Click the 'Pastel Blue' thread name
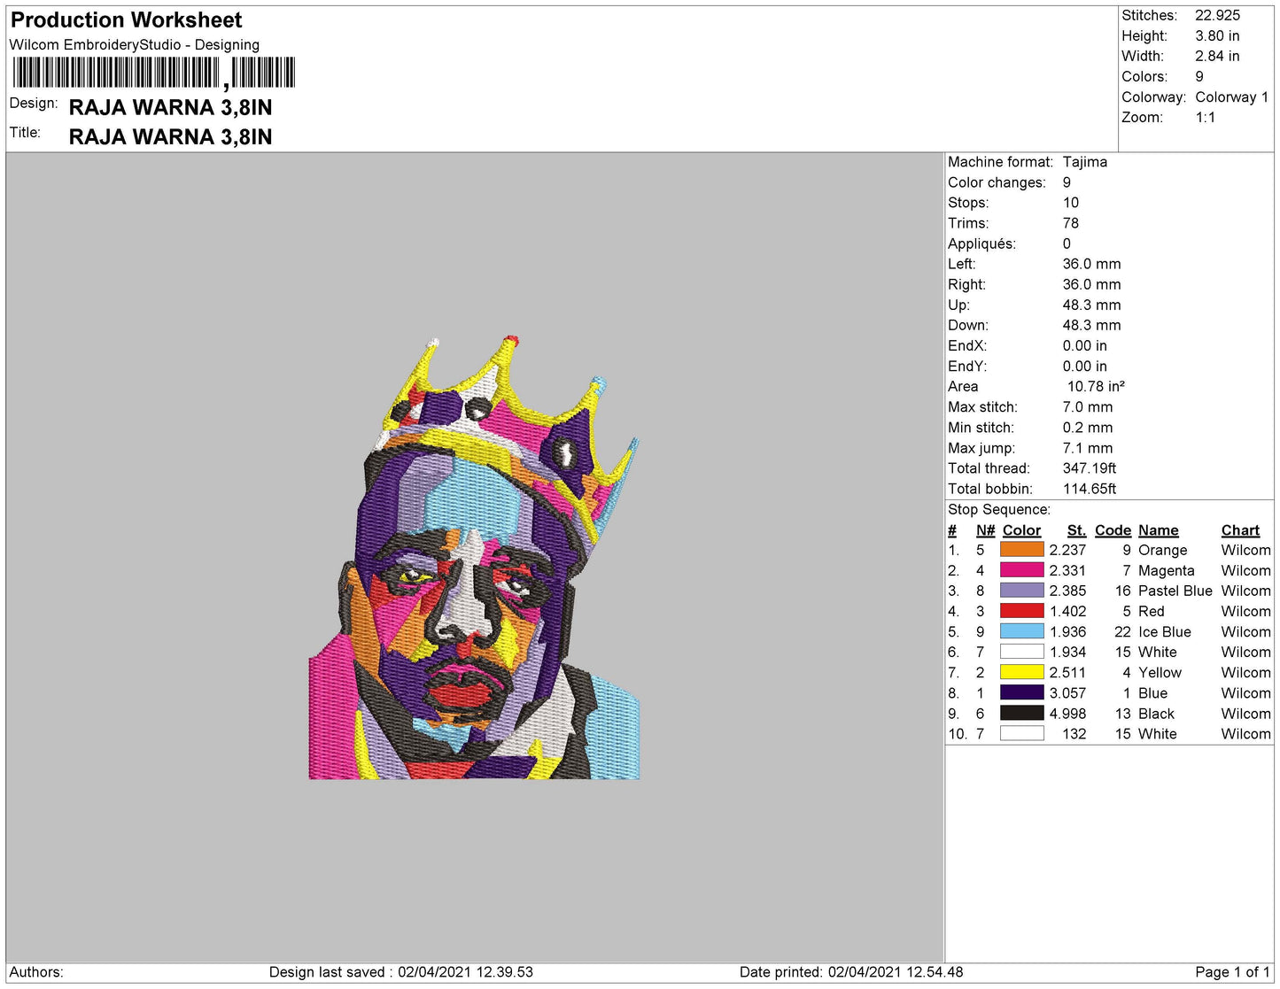Viewport: 1280px width, 989px height. (1175, 591)
